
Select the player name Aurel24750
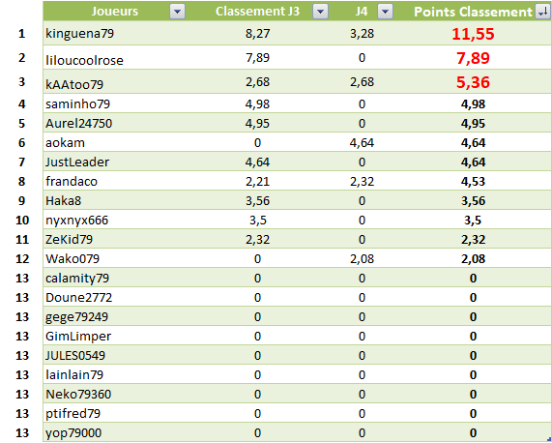79,123
